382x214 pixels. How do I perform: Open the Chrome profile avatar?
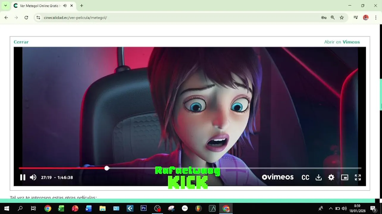click(x=366, y=18)
